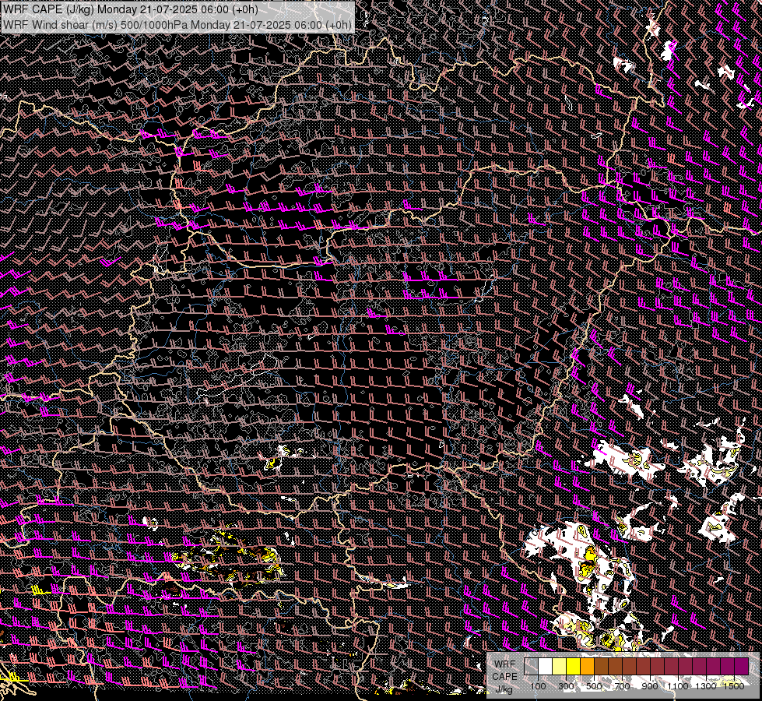The image size is (762, 701).
Task: Click the pale yellow swatch in the CAPE legend
Action: [x=560, y=666]
